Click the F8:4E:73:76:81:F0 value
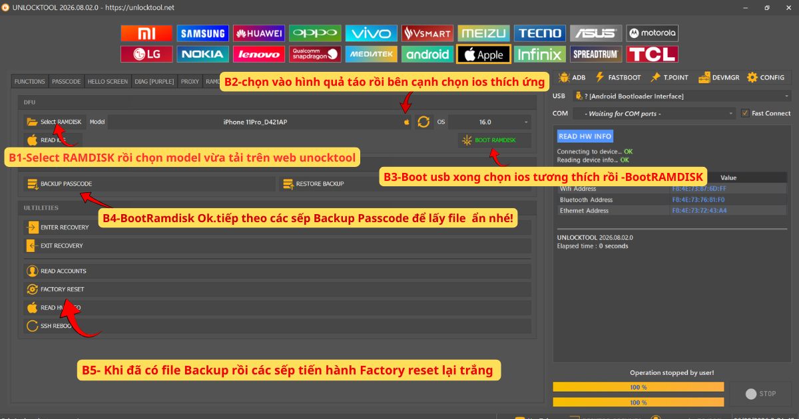This screenshot has width=799, height=419. (699, 200)
